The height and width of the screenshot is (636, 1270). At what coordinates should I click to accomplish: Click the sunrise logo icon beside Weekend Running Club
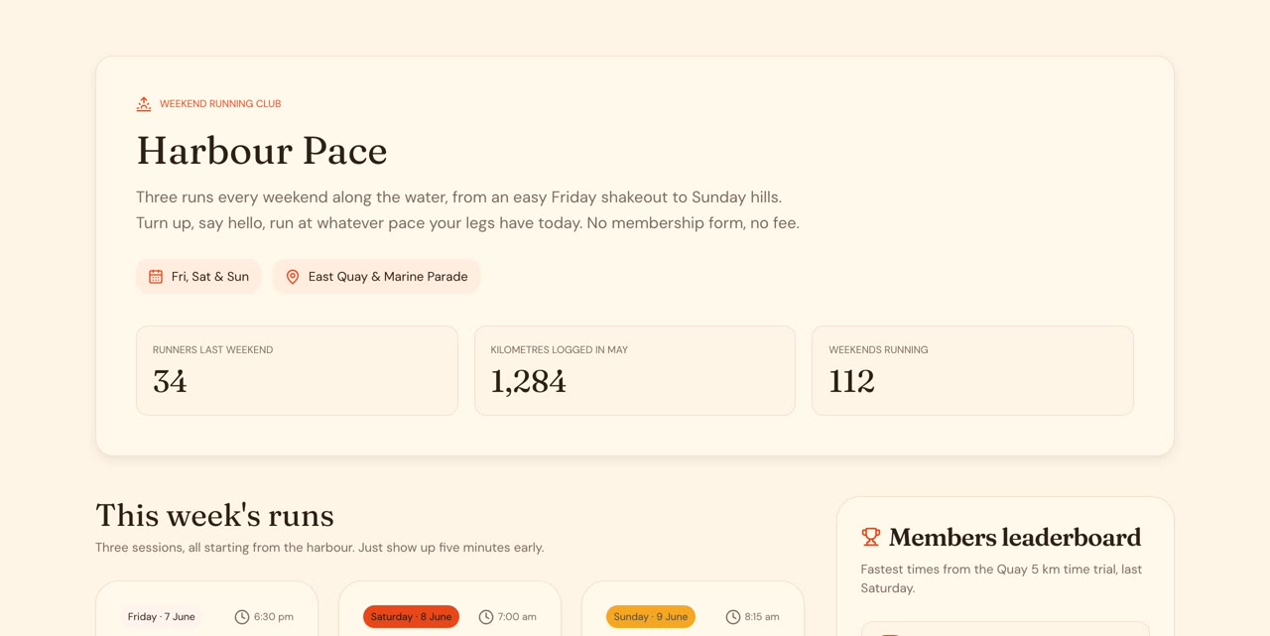tap(144, 103)
